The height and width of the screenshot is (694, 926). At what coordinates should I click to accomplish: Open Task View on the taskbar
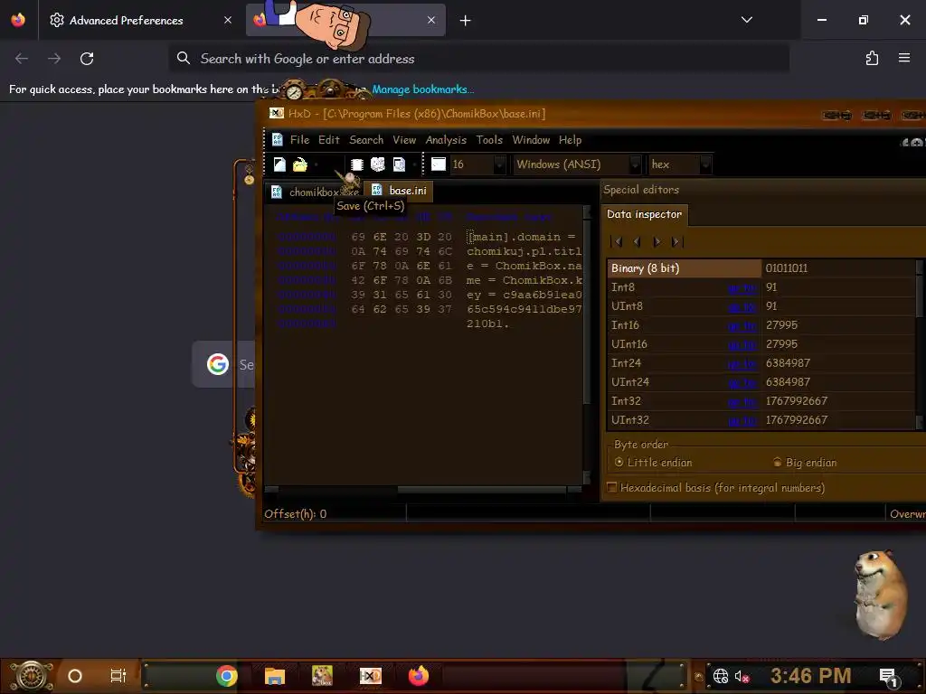point(118,676)
